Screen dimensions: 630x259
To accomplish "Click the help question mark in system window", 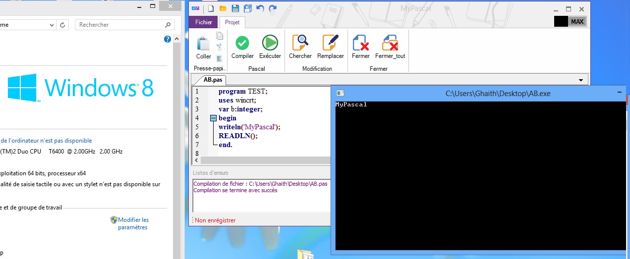I will [x=168, y=39].
